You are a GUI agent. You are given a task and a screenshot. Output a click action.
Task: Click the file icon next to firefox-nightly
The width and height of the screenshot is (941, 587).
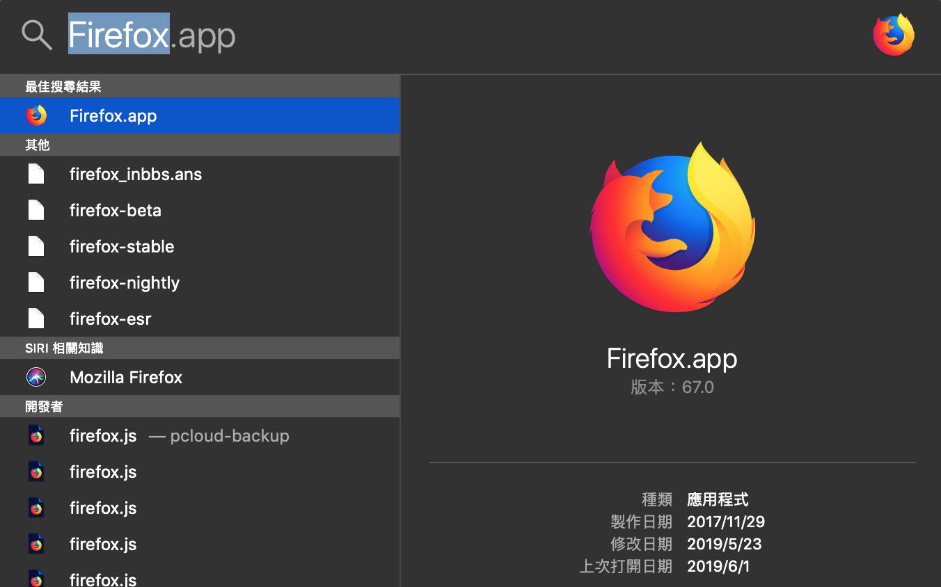pyautogui.click(x=36, y=282)
